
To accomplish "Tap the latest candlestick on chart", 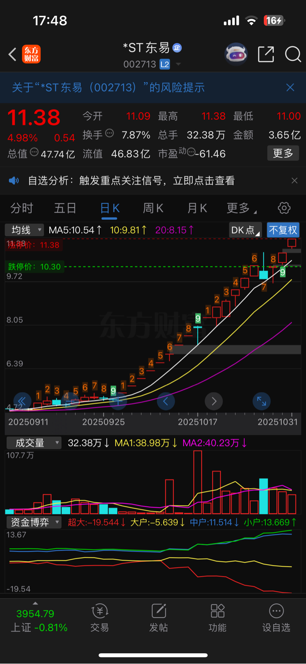I will pyautogui.click(x=292, y=243).
